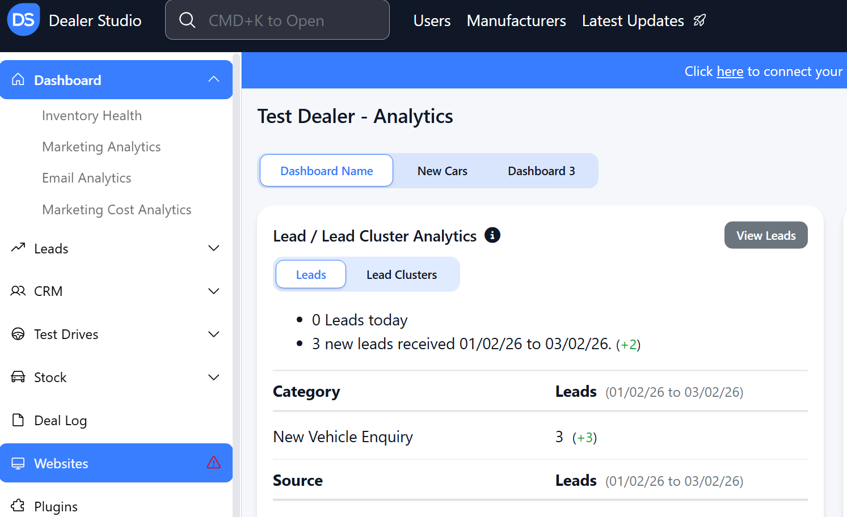Image resolution: width=847 pixels, height=517 pixels.
Task: Click the Deal Log document icon
Action: click(18, 420)
